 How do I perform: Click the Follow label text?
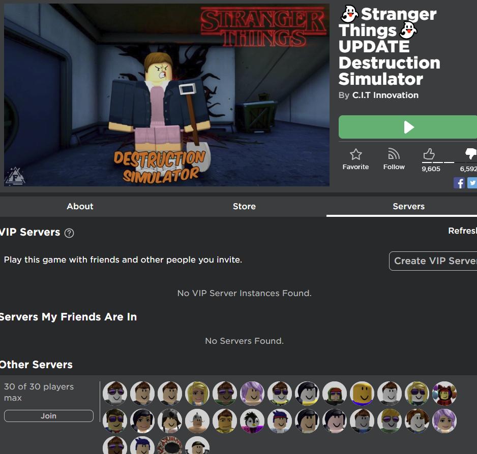tap(394, 167)
